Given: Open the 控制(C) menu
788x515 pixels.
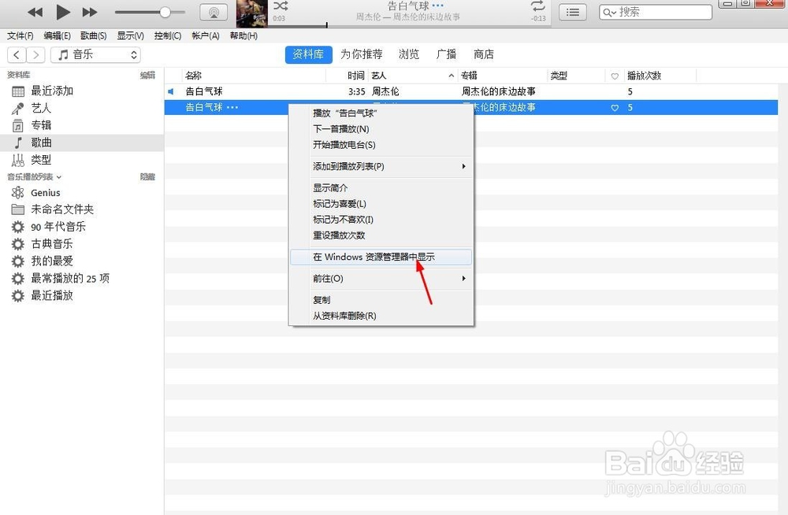Looking at the screenshot, I should click(x=167, y=35).
